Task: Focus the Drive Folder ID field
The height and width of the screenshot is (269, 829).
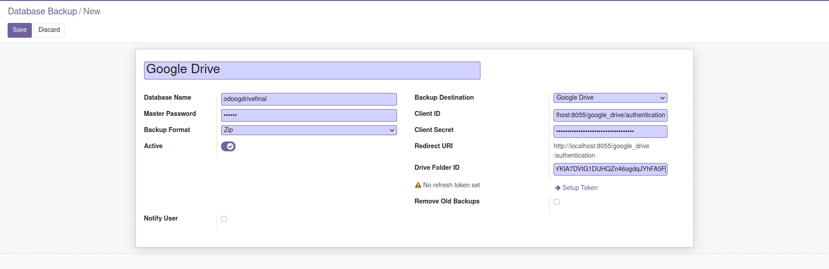Action: (610, 169)
